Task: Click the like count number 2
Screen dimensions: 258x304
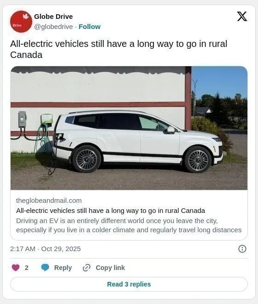Action: click(27, 268)
